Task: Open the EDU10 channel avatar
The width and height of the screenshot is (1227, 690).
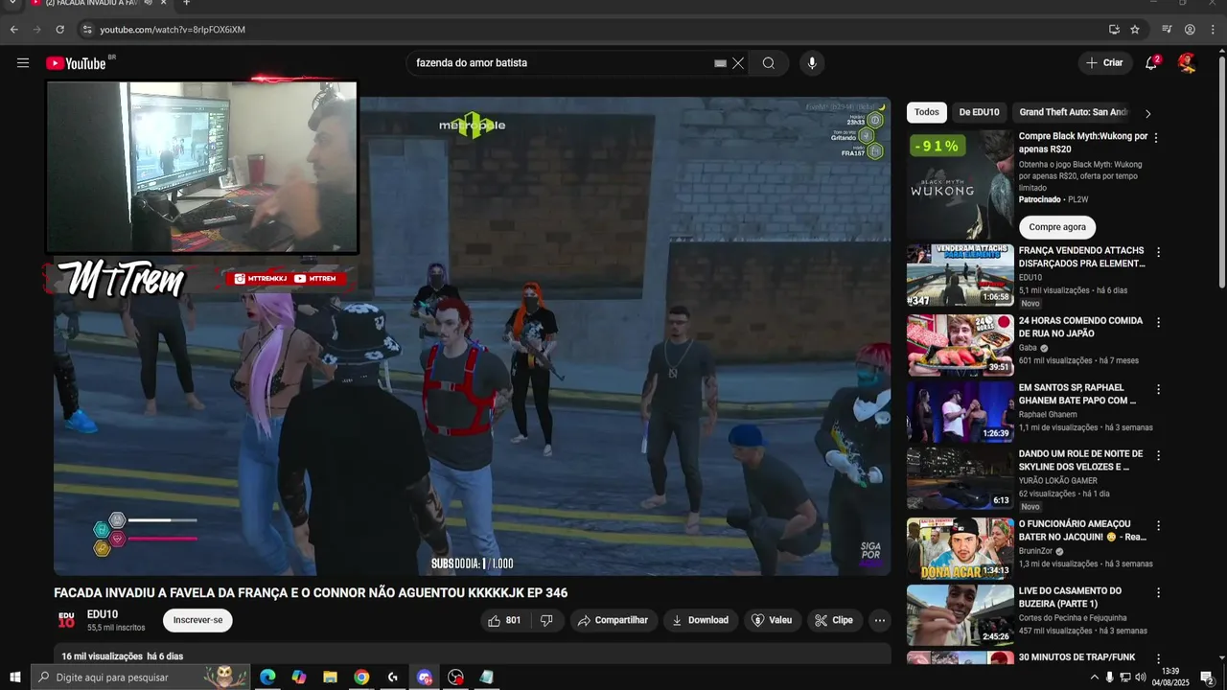Action: pyautogui.click(x=66, y=620)
